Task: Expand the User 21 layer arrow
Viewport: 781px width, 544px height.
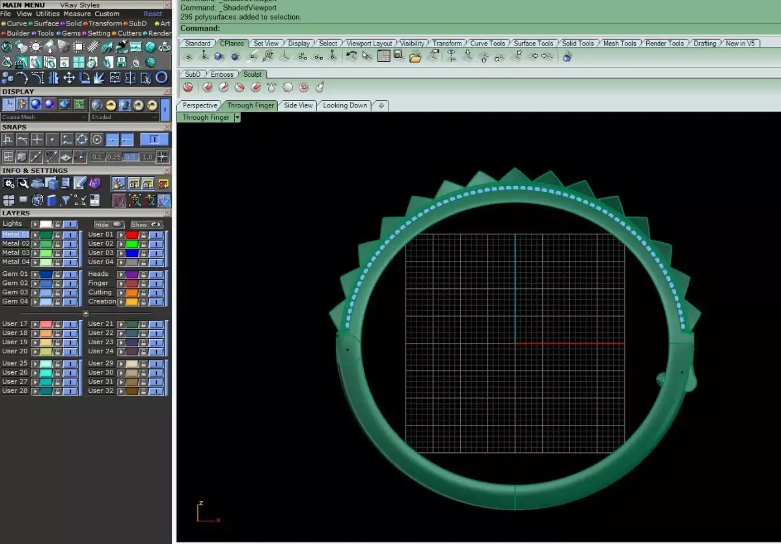Action: (121, 323)
